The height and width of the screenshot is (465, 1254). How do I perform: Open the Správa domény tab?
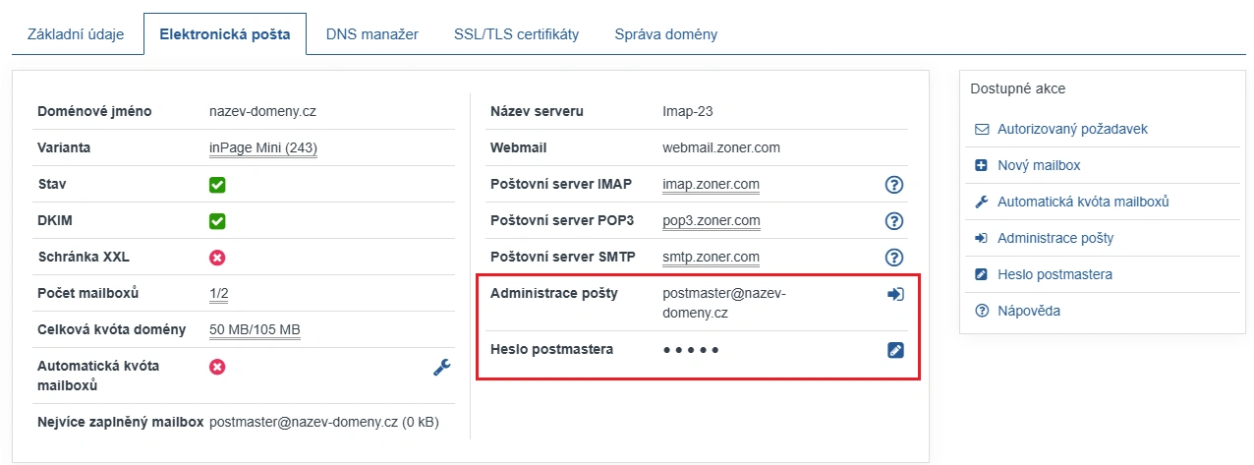(x=666, y=34)
